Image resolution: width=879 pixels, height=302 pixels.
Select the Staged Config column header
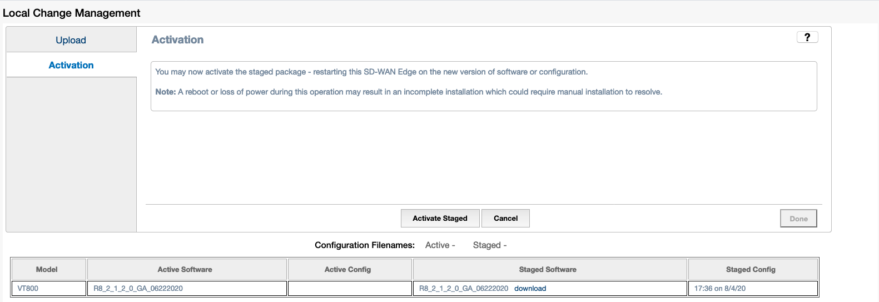751,270
